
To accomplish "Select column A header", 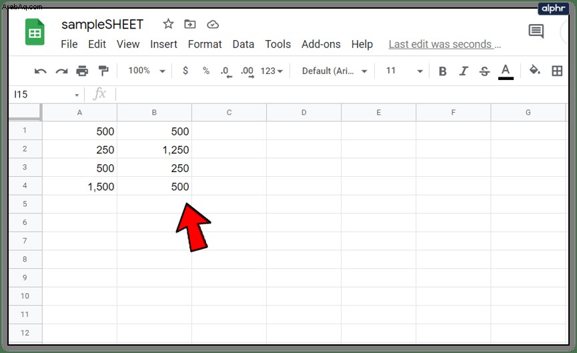I will coord(79,112).
